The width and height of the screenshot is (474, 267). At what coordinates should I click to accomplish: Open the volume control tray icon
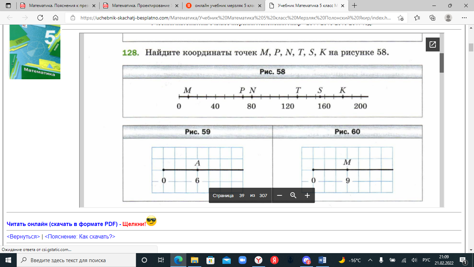[x=414, y=260]
